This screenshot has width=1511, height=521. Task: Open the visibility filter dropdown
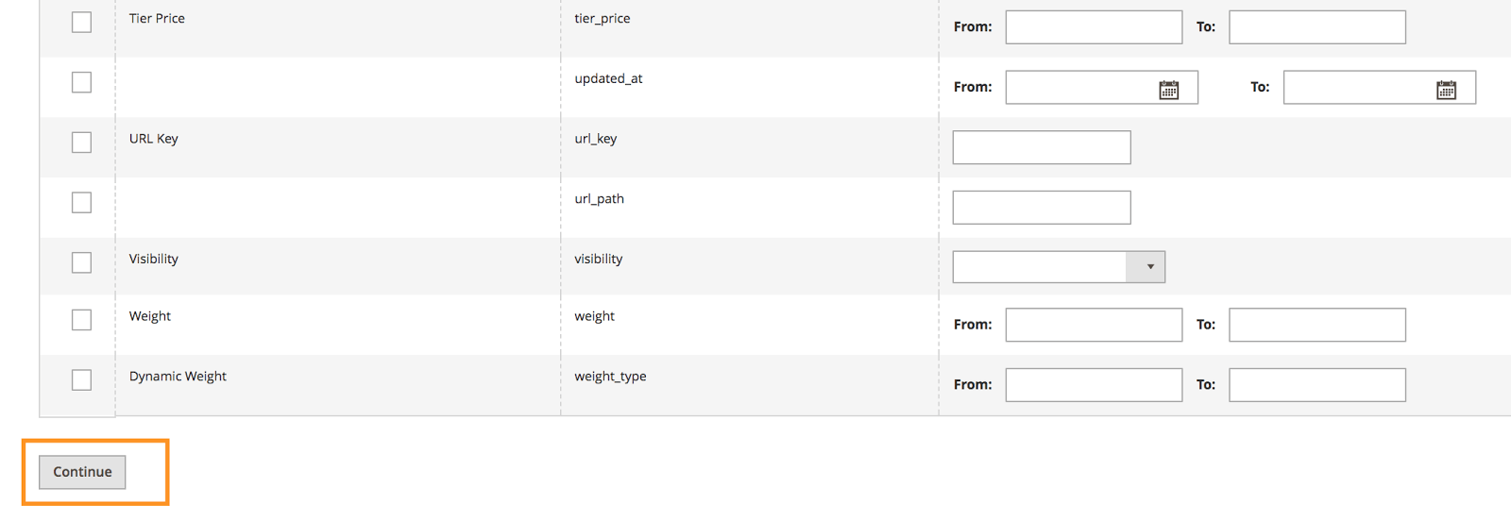coord(1059,267)
